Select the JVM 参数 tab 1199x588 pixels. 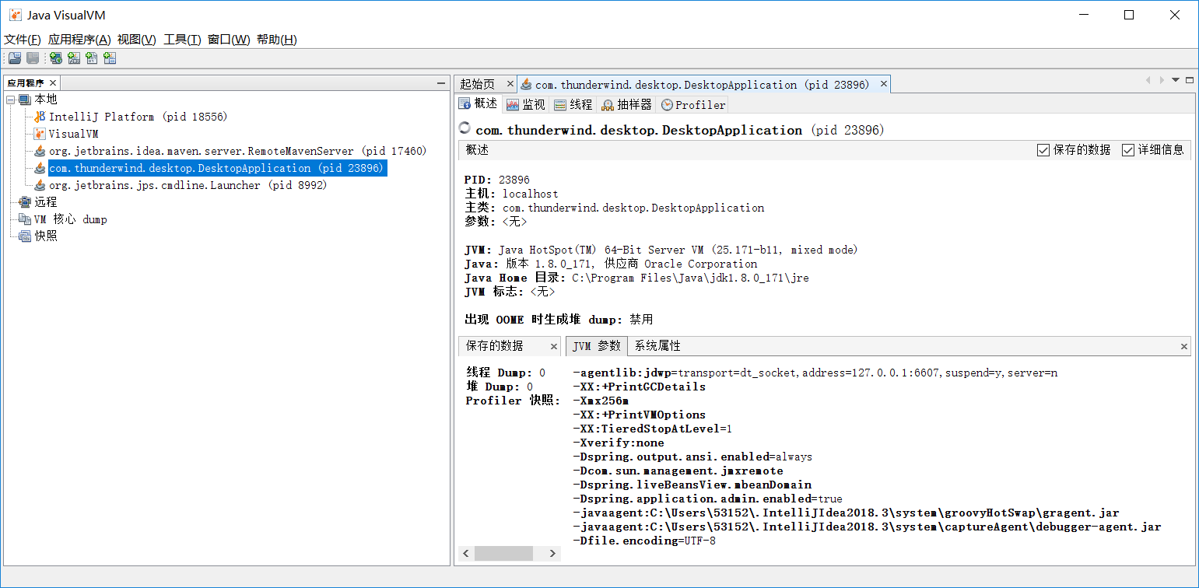tap(597, 346)
